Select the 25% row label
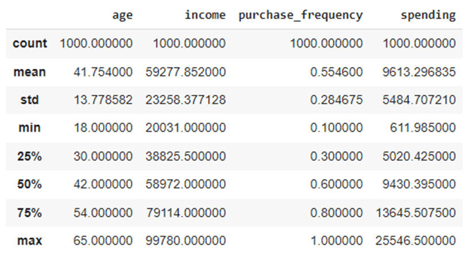This screenshot has width=467, height=261. click(x=29, y=156)
